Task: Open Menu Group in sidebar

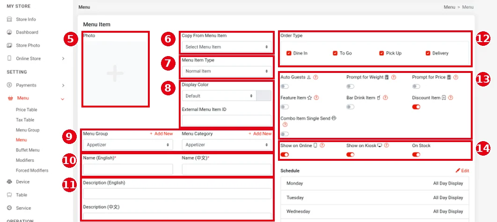Action: coord(28,130)
